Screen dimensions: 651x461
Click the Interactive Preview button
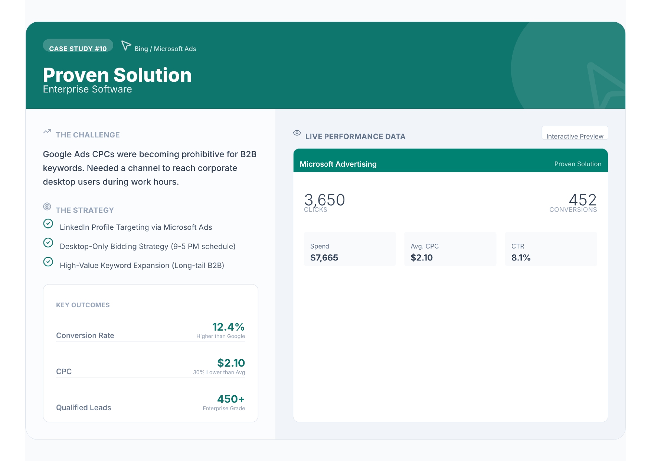click(575, 133)
